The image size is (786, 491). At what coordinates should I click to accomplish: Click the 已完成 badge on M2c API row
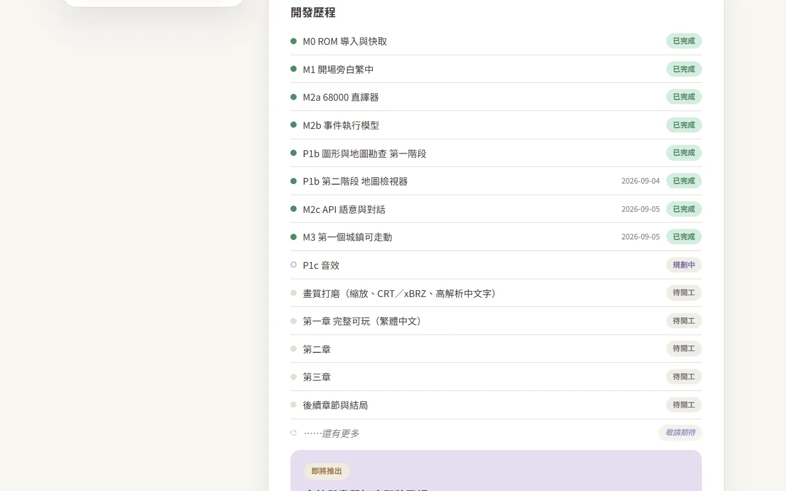(684, 209)
